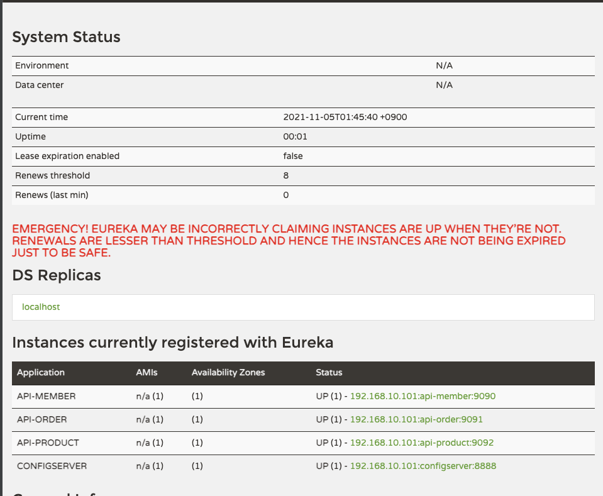Click the Renews threshold row label
This screenshot has width=603, height=496.
coord(53,175)
